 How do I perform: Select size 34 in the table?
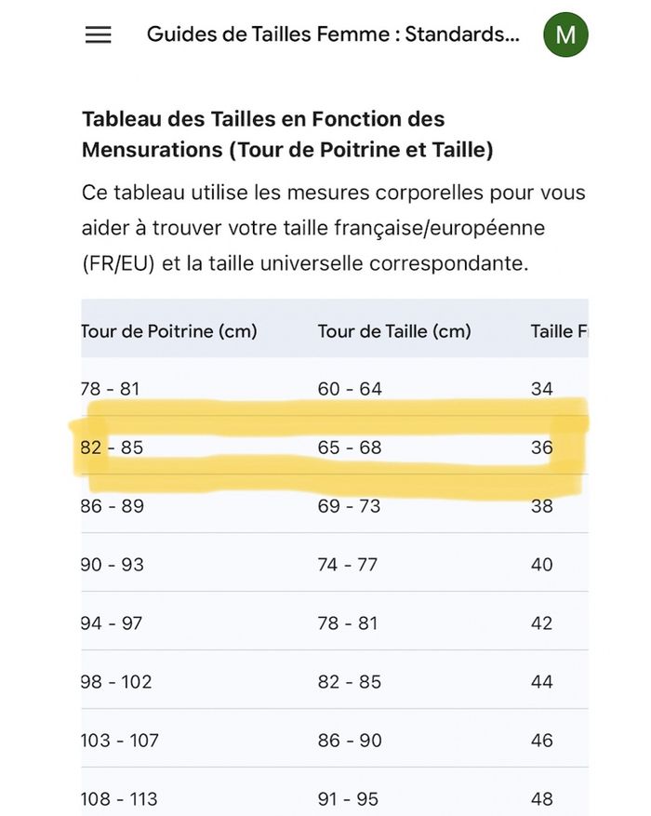point(541,389)
